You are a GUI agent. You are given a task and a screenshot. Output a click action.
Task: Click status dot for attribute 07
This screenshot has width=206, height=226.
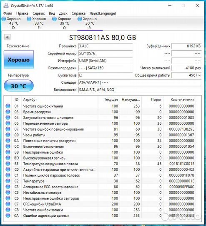[x=8, y=129]
